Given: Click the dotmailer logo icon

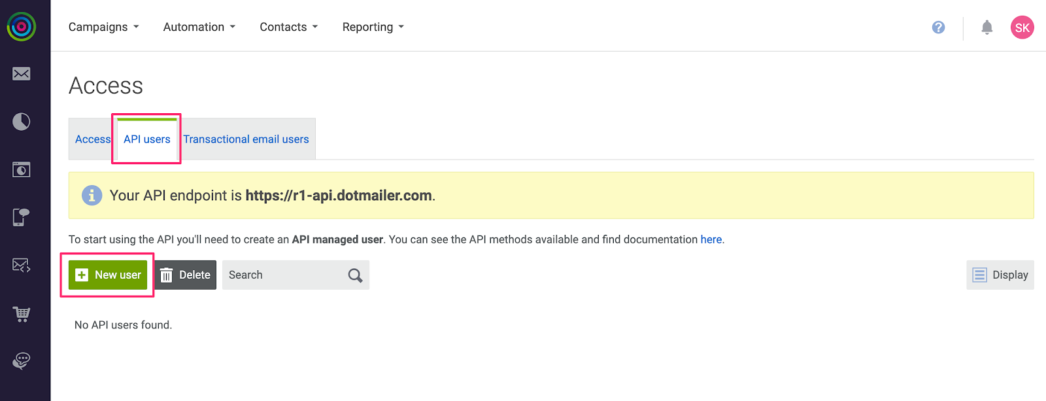Looking at the screenshot, I should point(22,27).
